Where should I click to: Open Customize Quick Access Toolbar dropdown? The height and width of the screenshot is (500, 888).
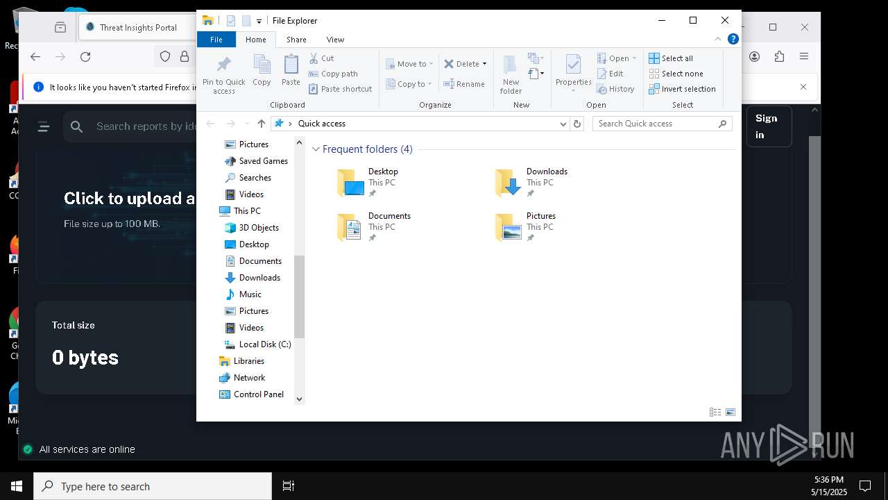[259, 21]
